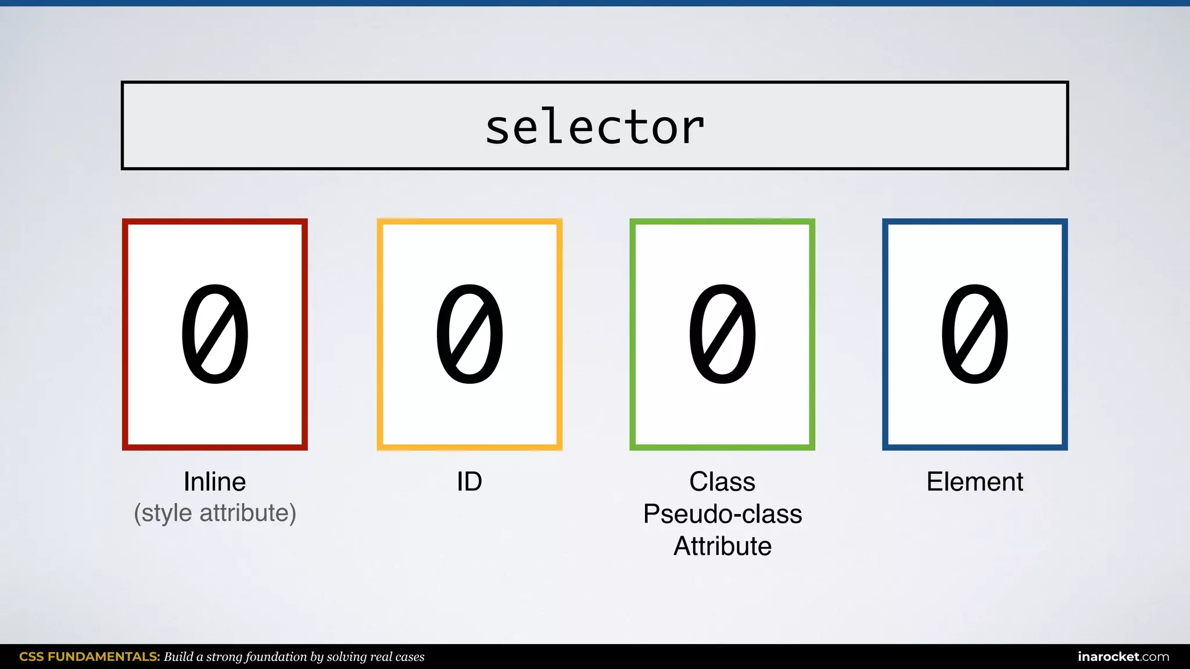The image size is (1190, 669).
Task: Click the '(style attribute)' gray caption
Action: [215, 513]
